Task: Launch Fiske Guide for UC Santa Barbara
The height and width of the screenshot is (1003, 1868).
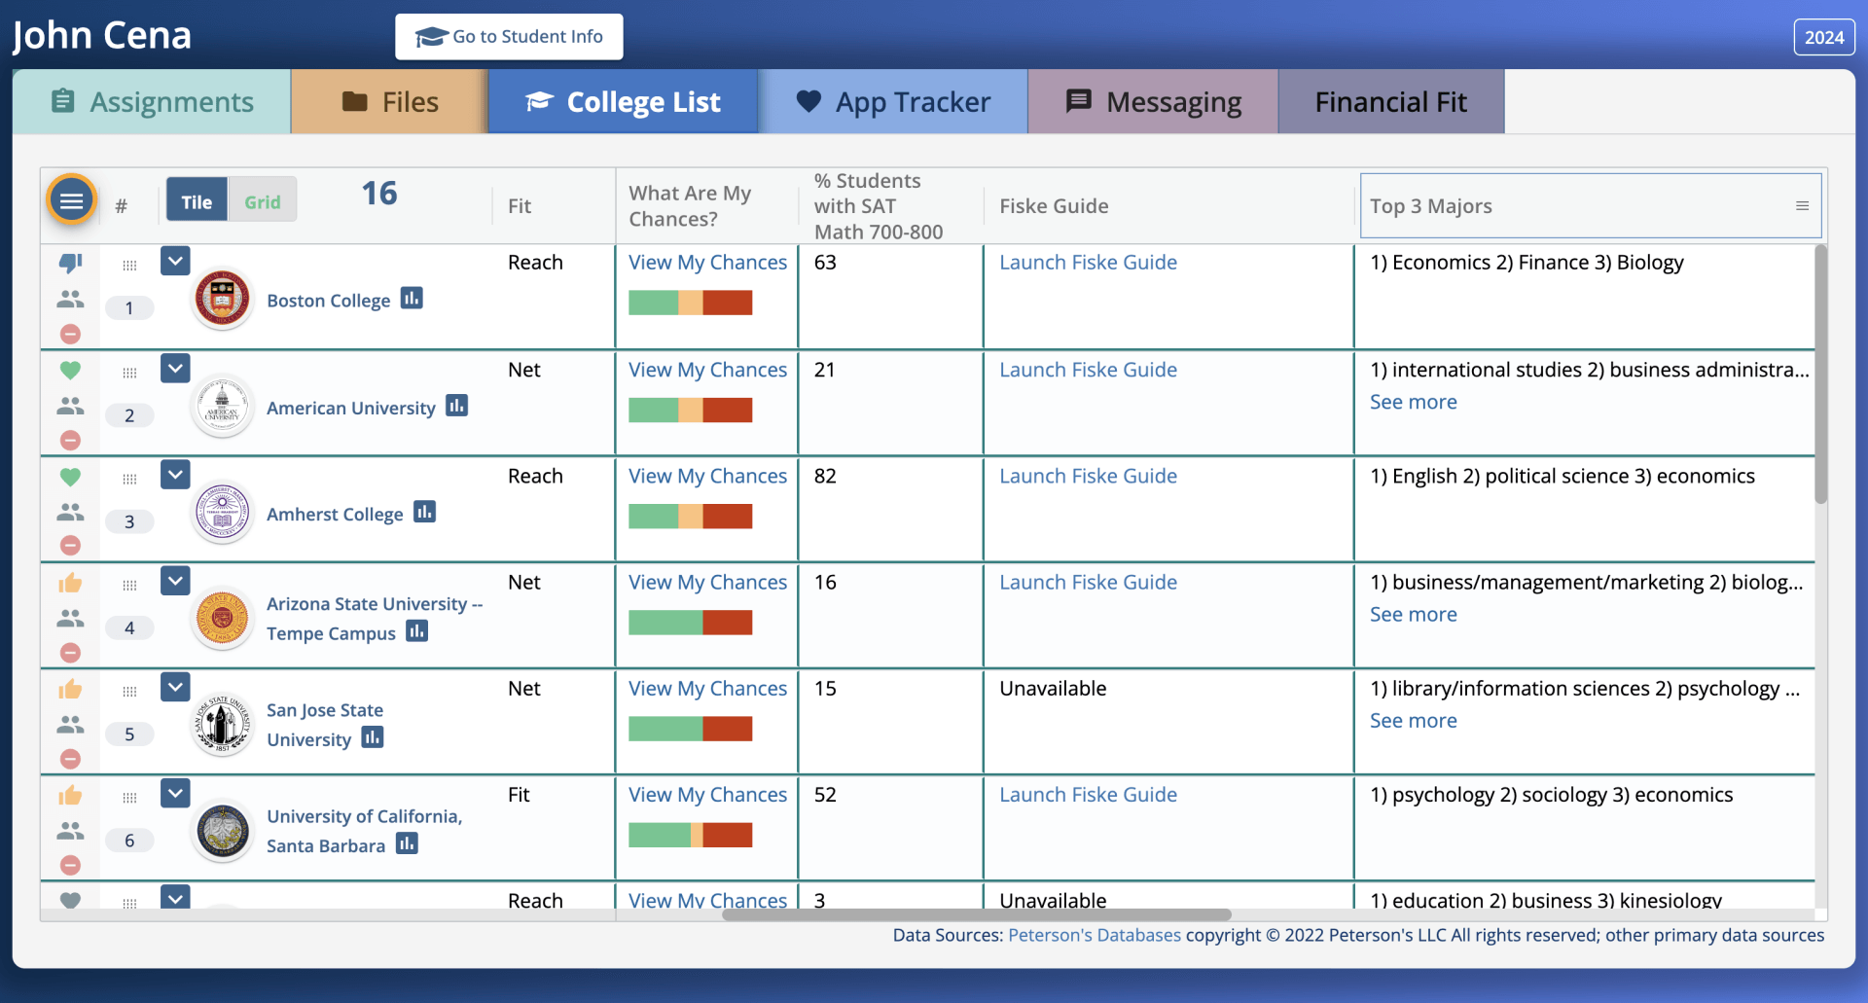Action: coord(1088,795)
